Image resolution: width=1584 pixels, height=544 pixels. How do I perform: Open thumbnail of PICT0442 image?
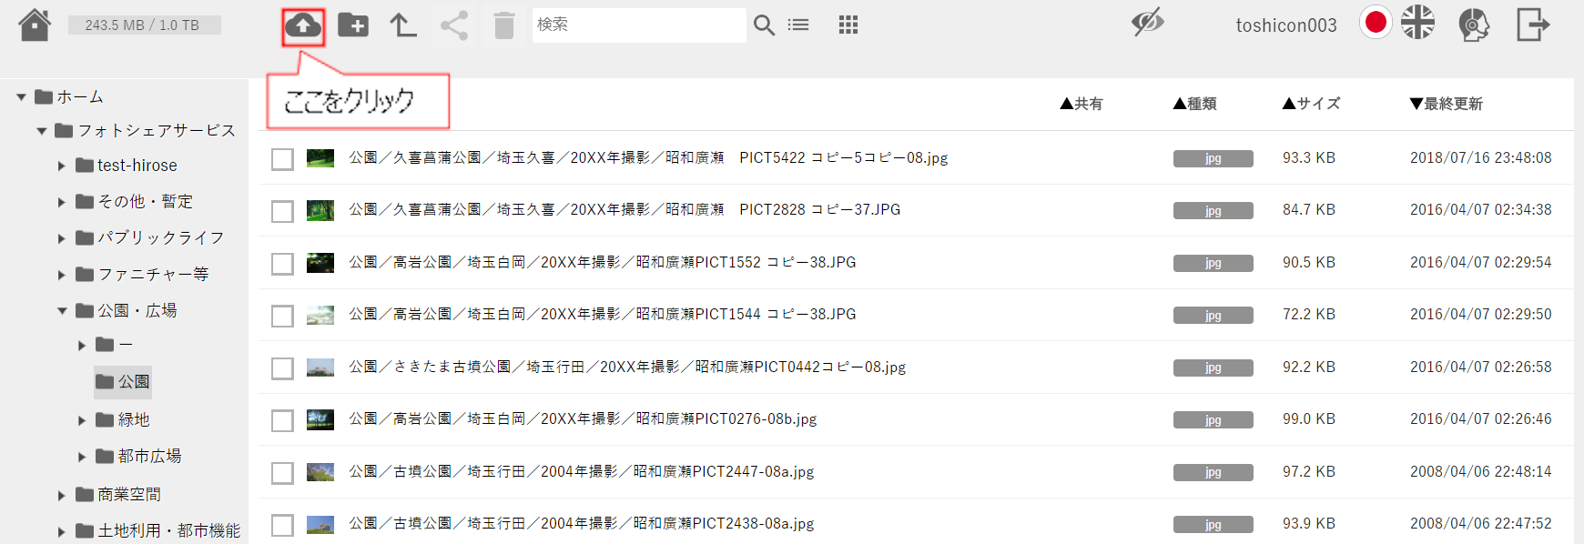pyautogui.click(x=320, y=368)
